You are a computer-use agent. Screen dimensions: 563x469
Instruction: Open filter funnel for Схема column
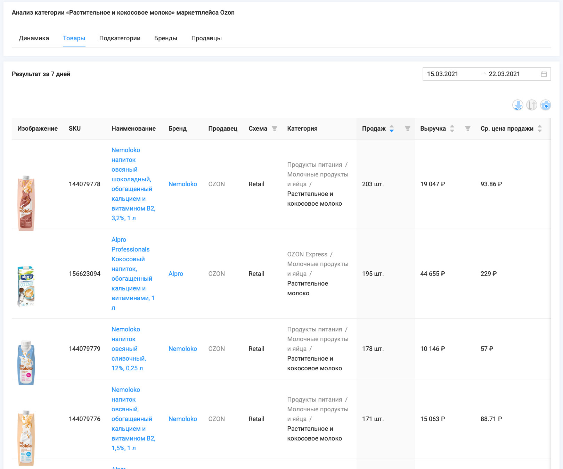pyautogui.click(x=275, y=129)
